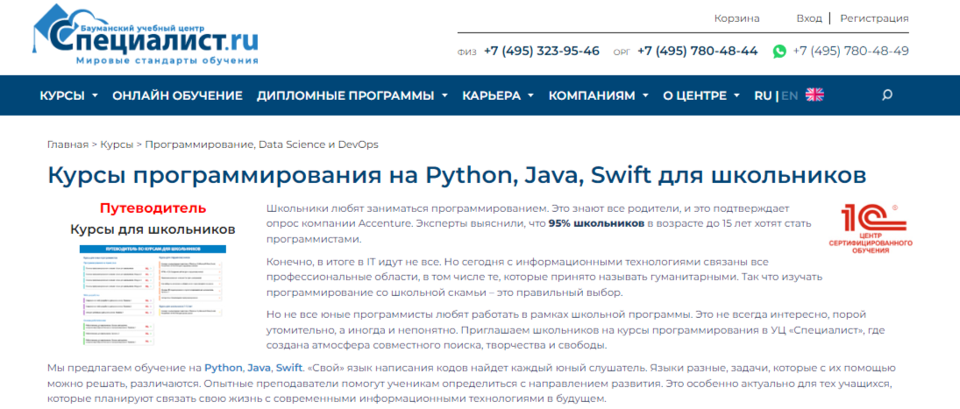Open the Python link in the text
This screenshot has height=409, width=960.
(224, 367)
